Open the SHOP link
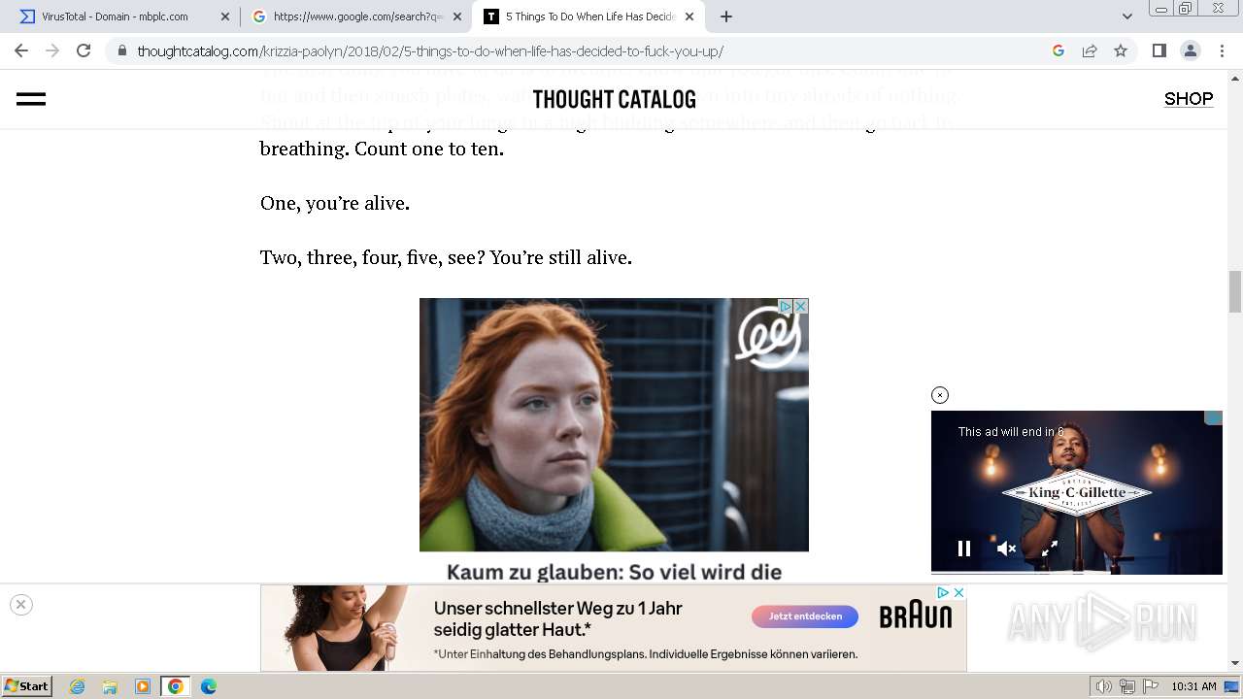The image size is (1243, 699). (1189, 99)
